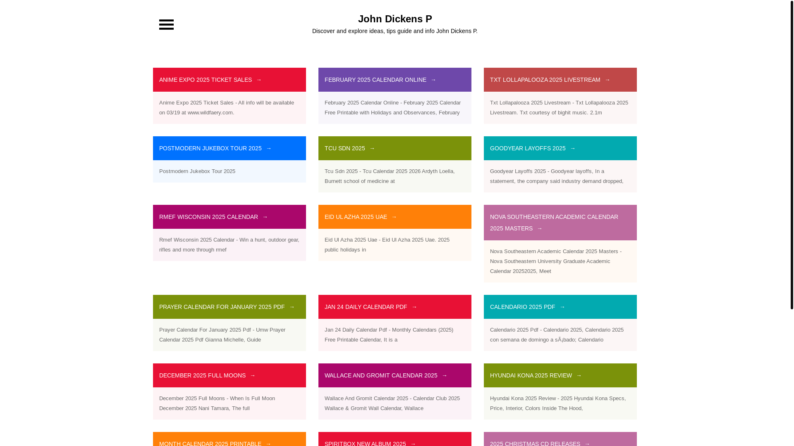Open Nova Southeastern Academic Calendar 2025 Masters

554,223
